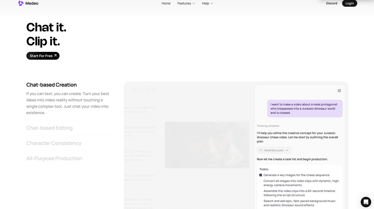This screenshot has height=209, width=374.
Task: Click the faded layout icon beside Caption
Action: pyautogui.click(x=155, y=90)
